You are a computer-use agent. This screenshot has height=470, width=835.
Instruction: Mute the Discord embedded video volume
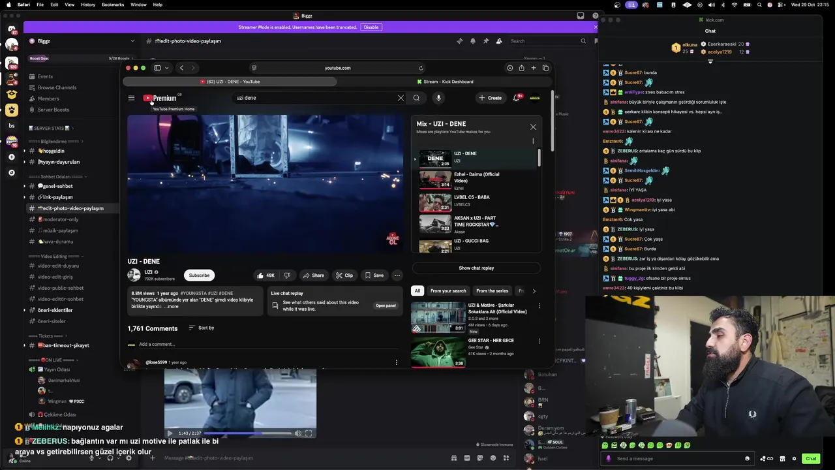click(x=297, y=433)
